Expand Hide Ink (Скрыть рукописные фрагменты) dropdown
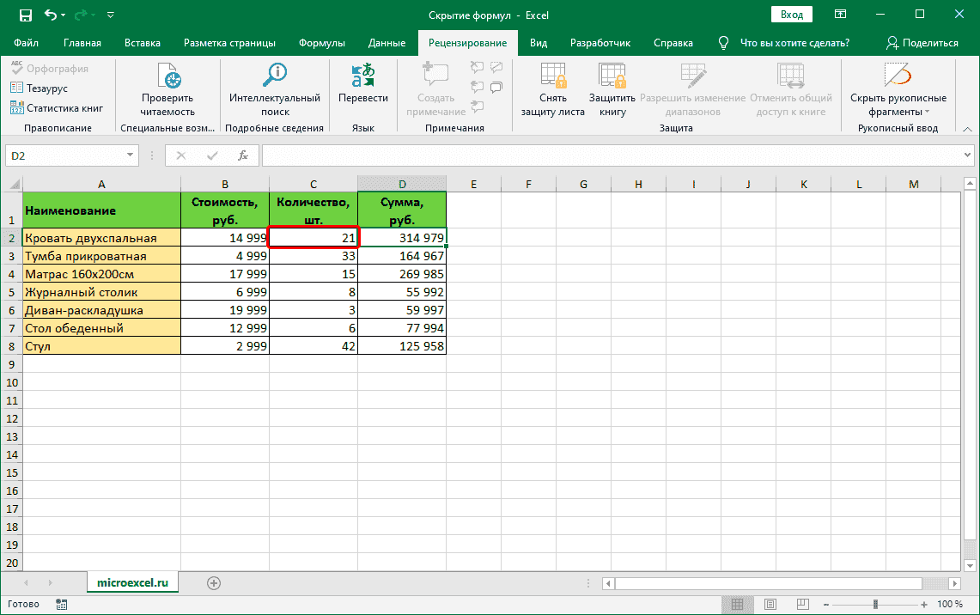Image resolution: width=980 pixels, height=615 pixels. coord(927,112)
